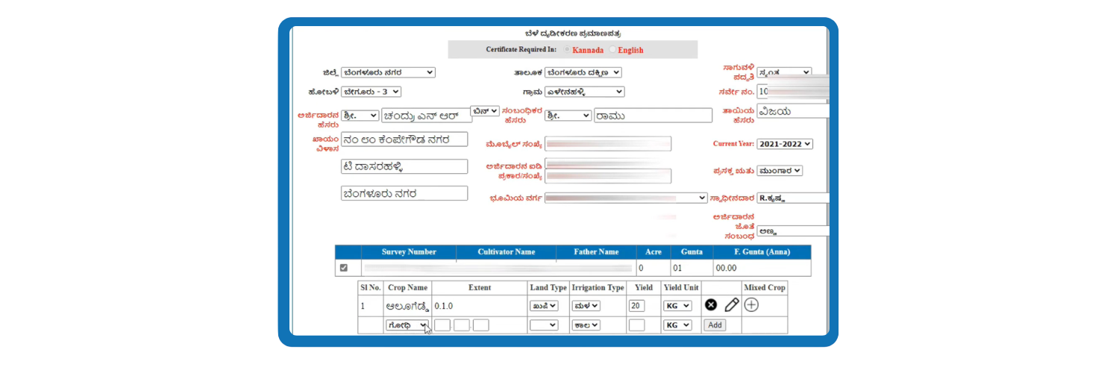Open the cultivation method dropdown (ಸಾಗುವಳಿ ಪದ್ಧತಿ)
This screenshot has height=373, width=1119.
783,72
